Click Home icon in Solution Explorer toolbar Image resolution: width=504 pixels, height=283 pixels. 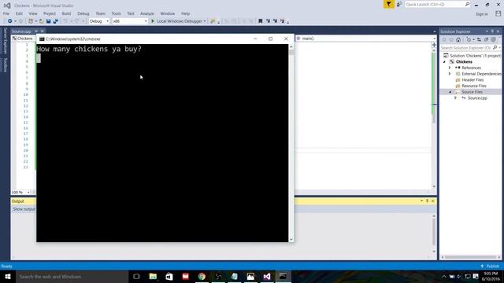(458, 40)
